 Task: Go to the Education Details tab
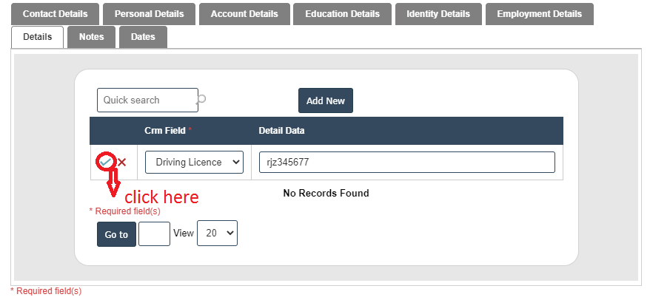[x=342, y=14]
